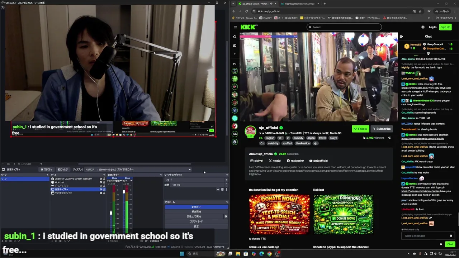Viewport: 459px width, 258px height.
Task: Open OBS Studio icon in taskbar
Action: [277, 254]
